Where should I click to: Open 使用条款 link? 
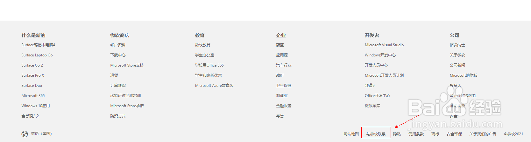coord(416,134)
